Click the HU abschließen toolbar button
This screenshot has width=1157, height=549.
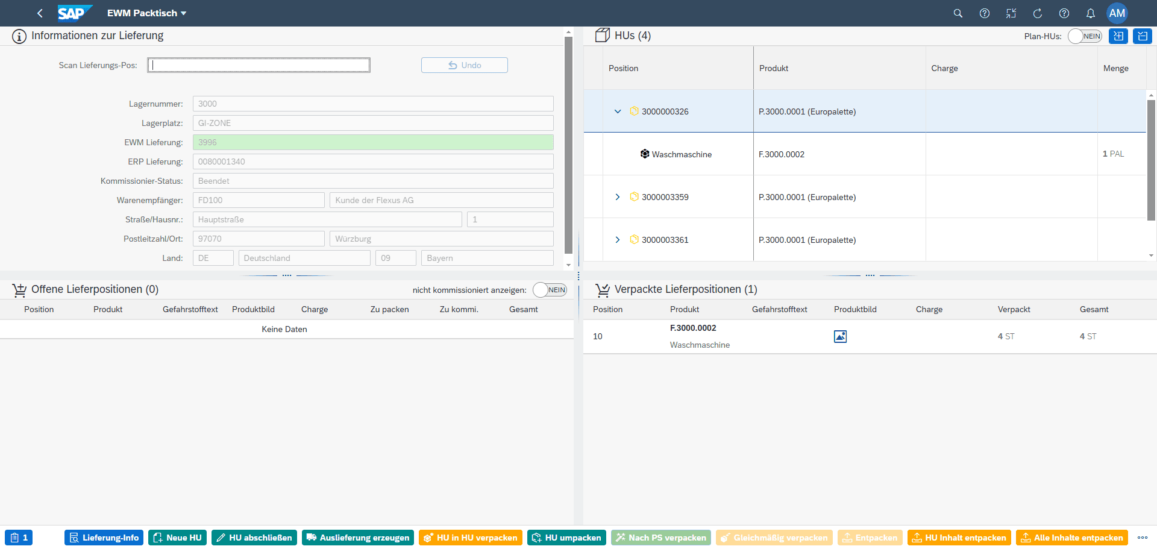pos(254,538)
